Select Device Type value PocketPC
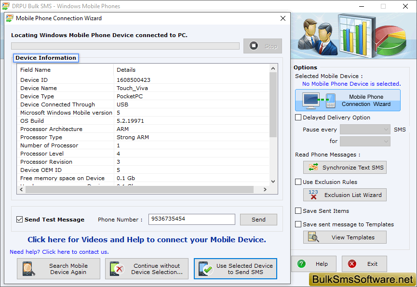417x287 pixels. click(130, 96)
